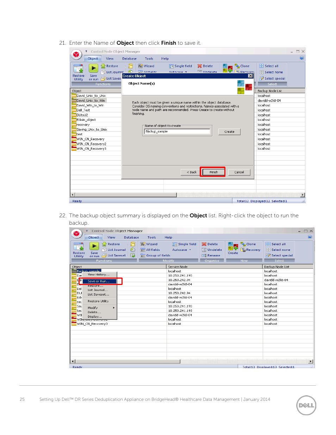336x435 pixels.
Task: Open quick access dropdown in step 22 title bar
Action: click(87, 231)
